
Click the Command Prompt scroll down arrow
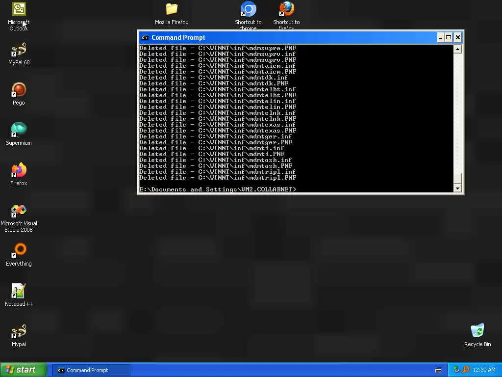457,188
